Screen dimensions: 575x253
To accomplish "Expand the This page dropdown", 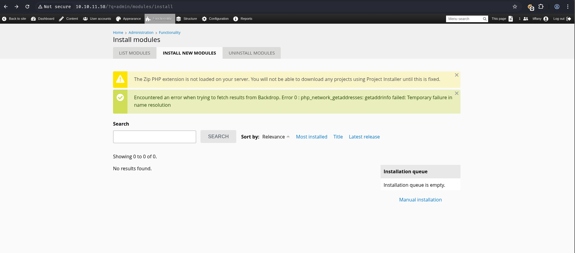I will (502, 19).
